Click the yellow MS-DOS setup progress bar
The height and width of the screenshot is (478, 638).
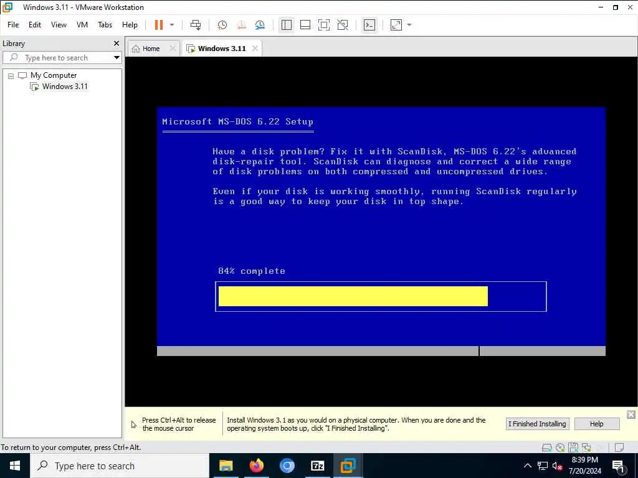click(353, 296)
